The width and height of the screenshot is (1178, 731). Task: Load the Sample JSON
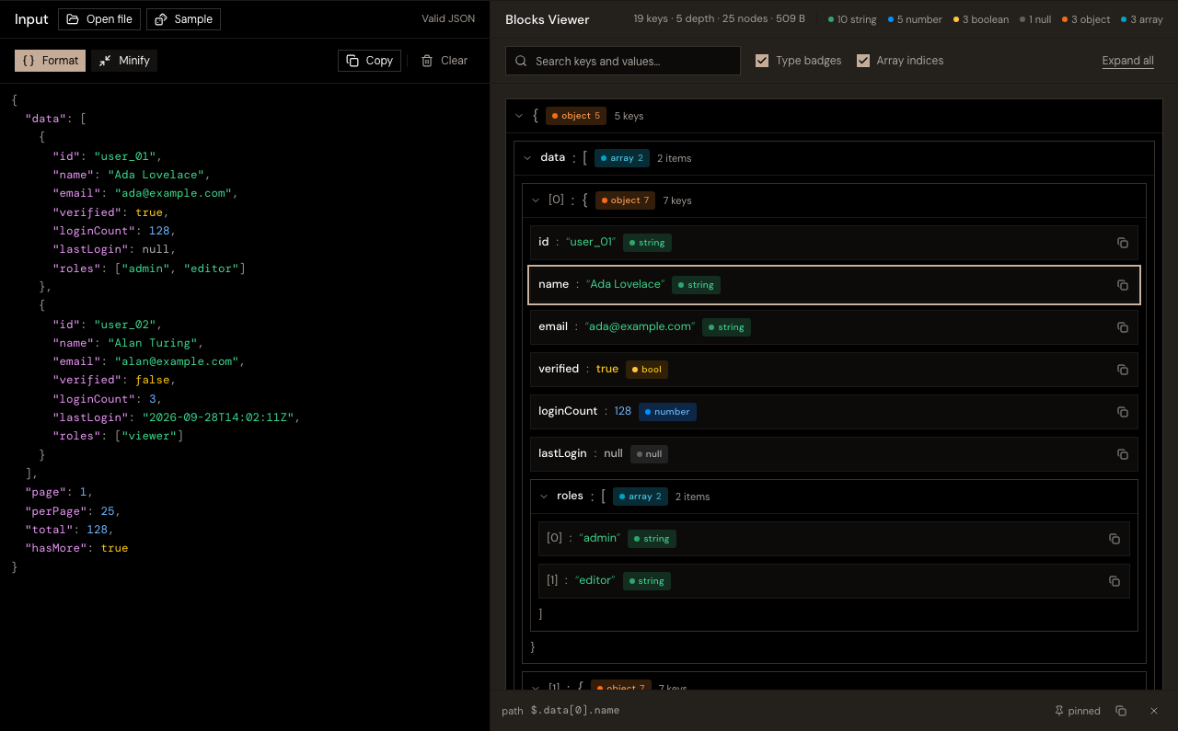coord(184,19)
